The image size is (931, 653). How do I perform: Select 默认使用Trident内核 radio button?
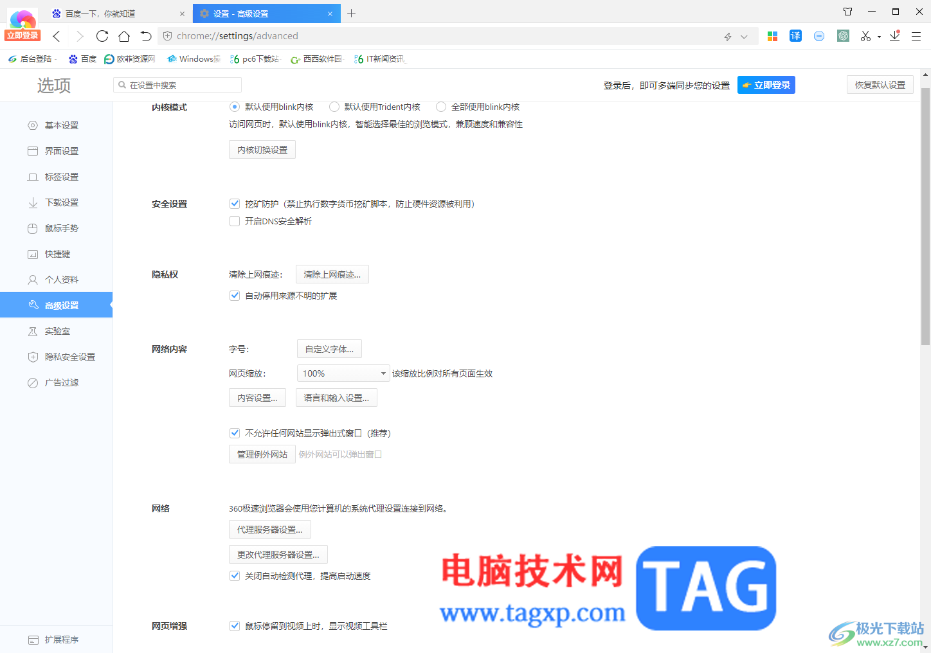[x=334, y=107]
